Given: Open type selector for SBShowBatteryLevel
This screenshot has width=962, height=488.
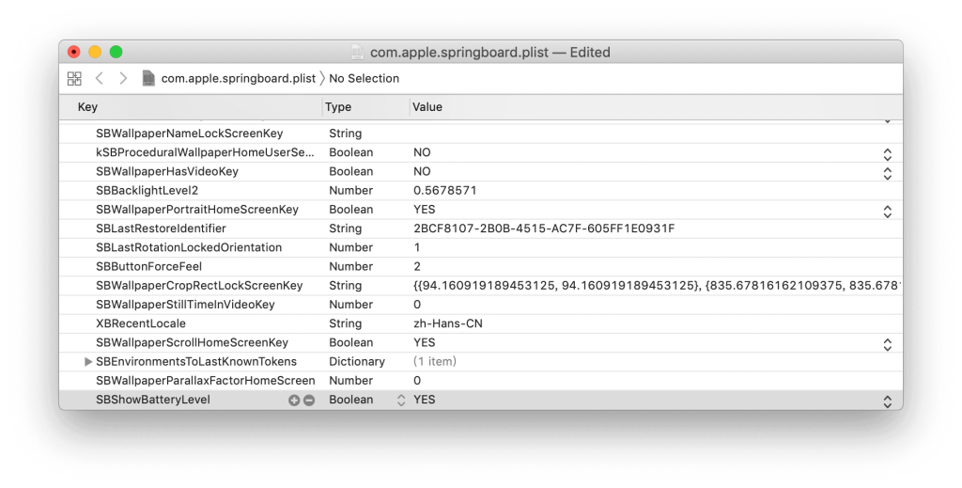Looking at the screenshot, I should tap(401, 401).
